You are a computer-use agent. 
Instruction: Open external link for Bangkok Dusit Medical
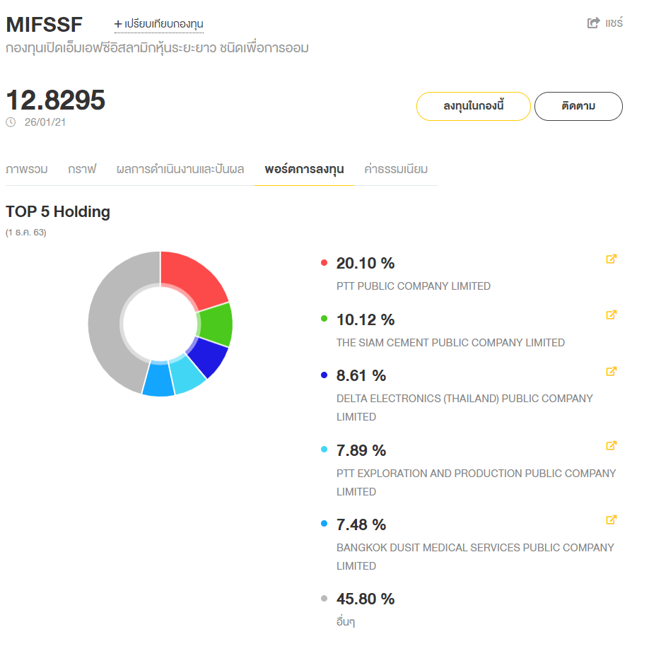(x=612, y=520)
